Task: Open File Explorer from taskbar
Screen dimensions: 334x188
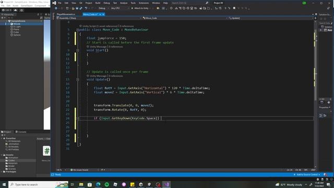Action: 81,184
